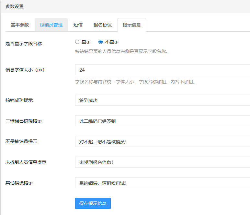Image resolution: width=250 pixels, height=215 pixels.
Task: Click the input field containing 签到成功
Action: tap(162, 100)
